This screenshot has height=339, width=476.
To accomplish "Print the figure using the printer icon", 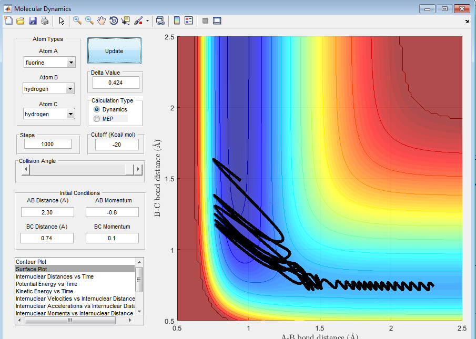I will (45, 20).
